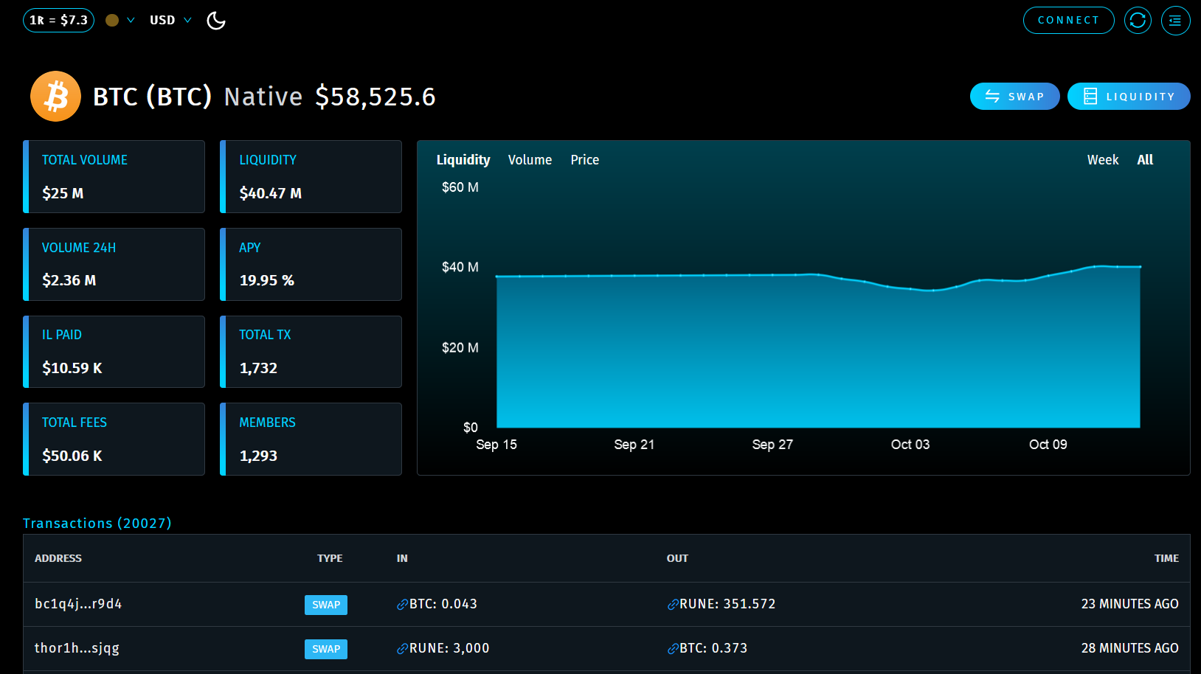Click link icon beside BTC: 0.043
The image size is (1201, 674).
[x=402, y=605]
